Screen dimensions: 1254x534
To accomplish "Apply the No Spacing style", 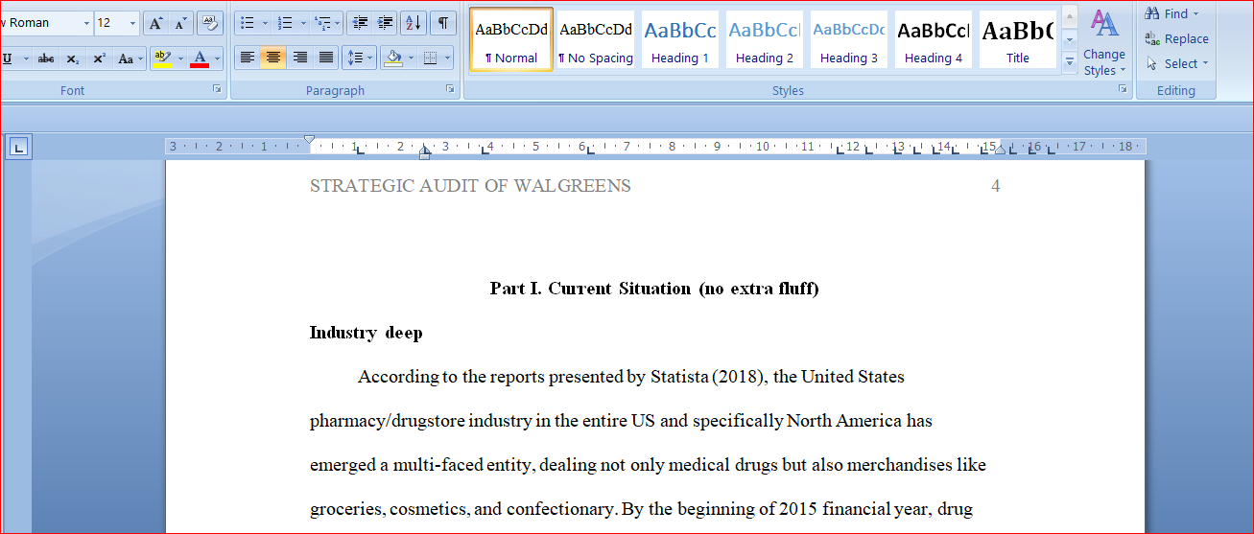I will tap(596, 39).
